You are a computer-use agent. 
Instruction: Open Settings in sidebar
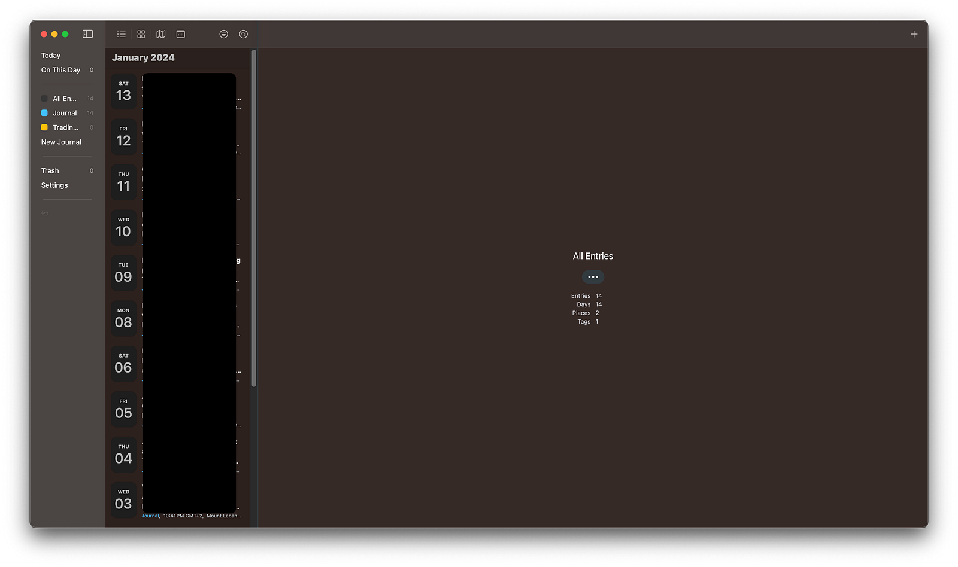point(54,185)
